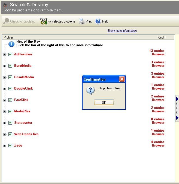This screenshot has width=179, height=184.
Task: Click the Search & Destroy header logo
Action: tap(5, 5)
